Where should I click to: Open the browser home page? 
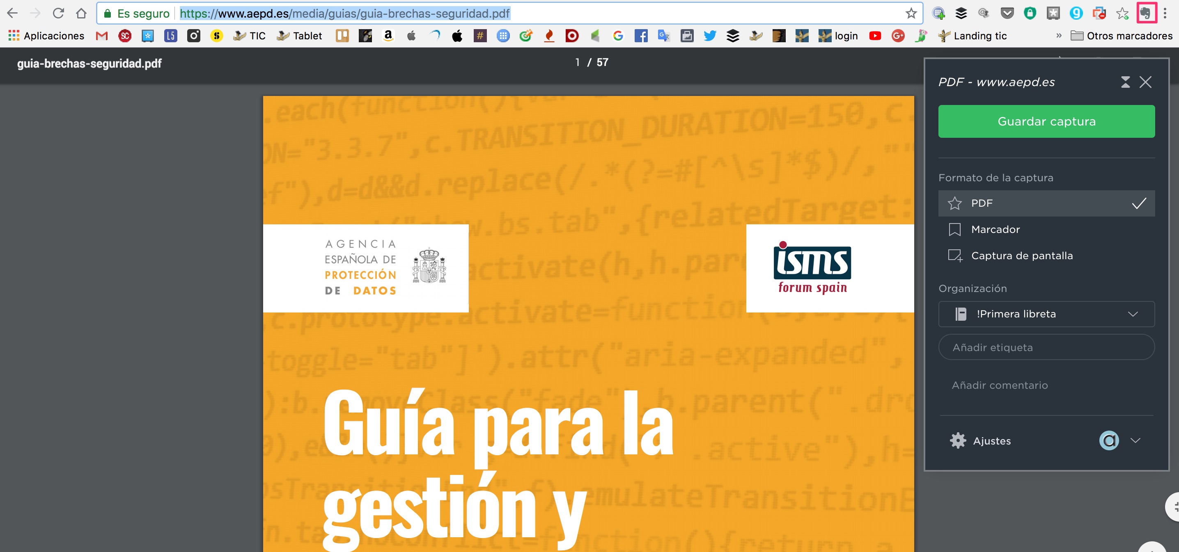81,13
